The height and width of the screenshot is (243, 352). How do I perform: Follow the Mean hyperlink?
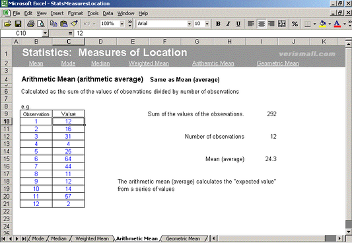pos(36,63)
